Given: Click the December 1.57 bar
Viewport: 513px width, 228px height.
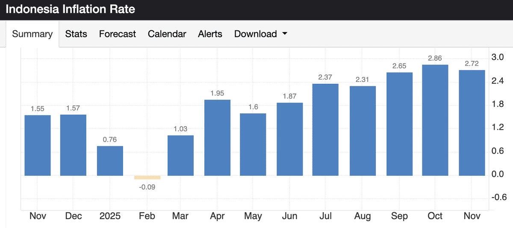Looking at the screenshot, I should coord(73,145).
